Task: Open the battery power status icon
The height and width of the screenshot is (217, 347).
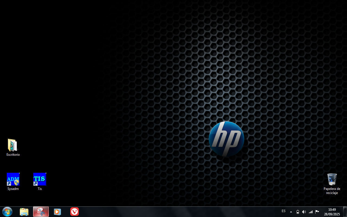Action: tap(298, 212)
